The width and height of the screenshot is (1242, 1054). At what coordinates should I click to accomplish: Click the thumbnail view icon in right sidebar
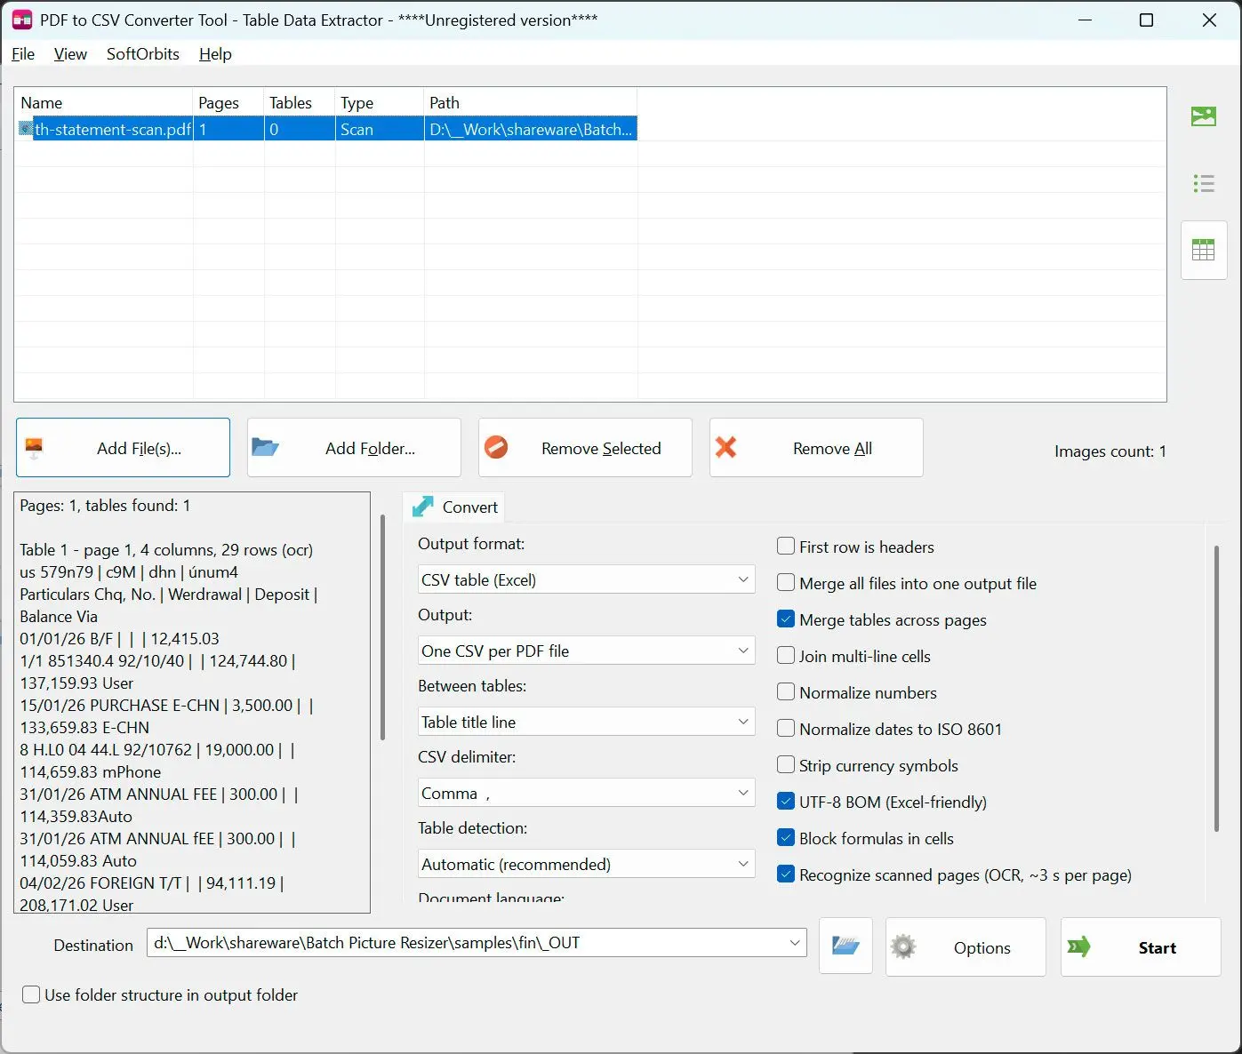click(x=1203, y=116)
